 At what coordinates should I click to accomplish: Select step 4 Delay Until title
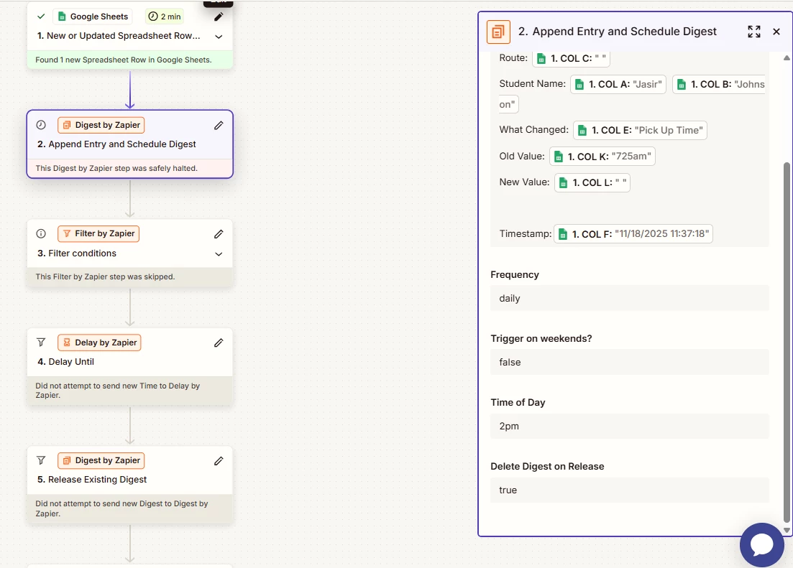(x=65, y=362)
